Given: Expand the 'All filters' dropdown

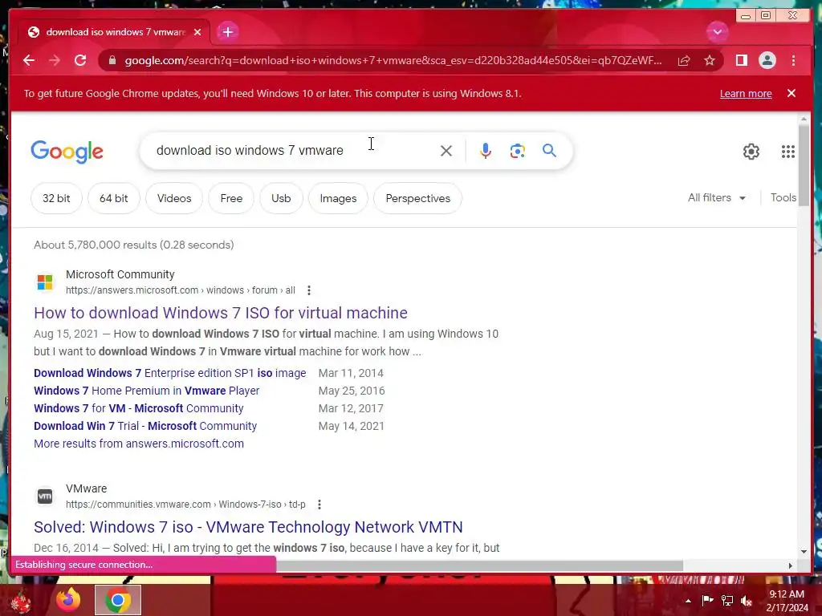Looking at the screenshot, I should 717,197.
